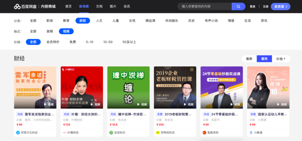
Task: Filter format by 视频
Action: coord(66,31)
